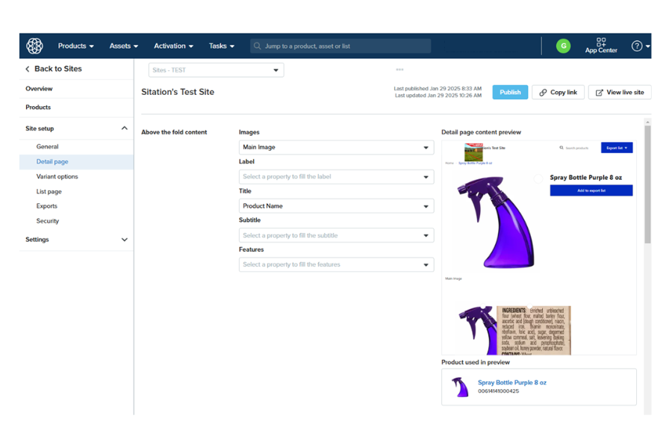Click the search magnifier icon in top bar
This screenshot has height=448, width=672.
258,46
